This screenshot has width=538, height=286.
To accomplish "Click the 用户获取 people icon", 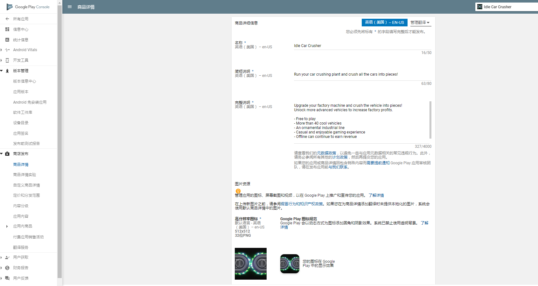I will (x=7, y=257).
